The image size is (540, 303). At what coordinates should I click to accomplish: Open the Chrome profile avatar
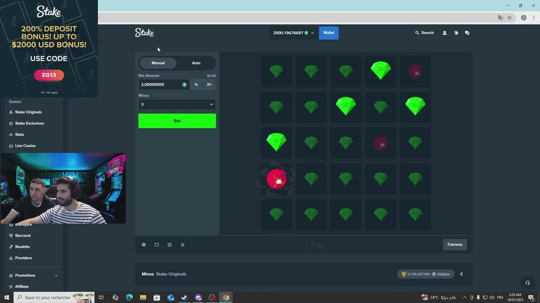pos(524,18)
